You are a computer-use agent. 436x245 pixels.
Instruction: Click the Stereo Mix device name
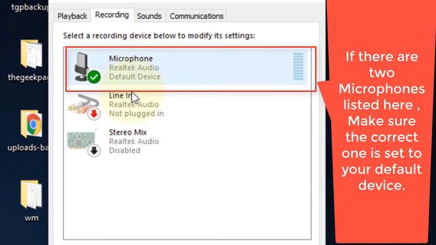click(x=127, y=132)
